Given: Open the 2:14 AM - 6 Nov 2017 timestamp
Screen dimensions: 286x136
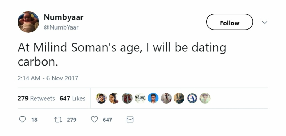Looking at the screenshot, I should point(48,78).
